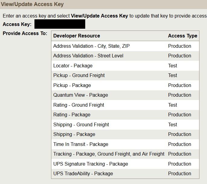The height and width of the screenshot is (184, 207).
Task: Select Shipping - Ground Freight row
Action: [x=81, y=124]
